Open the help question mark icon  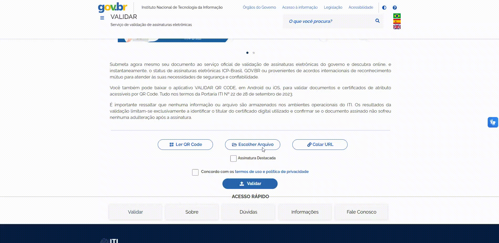[x=395, y=8]
